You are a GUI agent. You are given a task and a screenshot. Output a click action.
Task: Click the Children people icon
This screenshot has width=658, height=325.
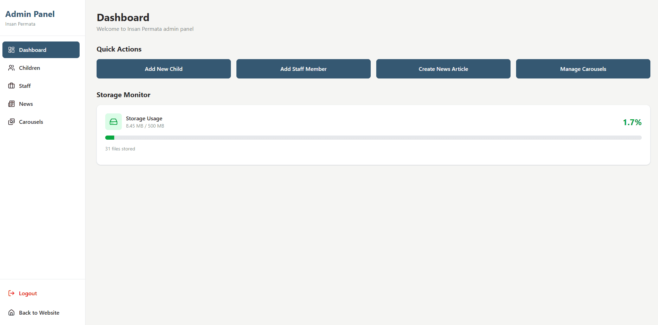11,68
